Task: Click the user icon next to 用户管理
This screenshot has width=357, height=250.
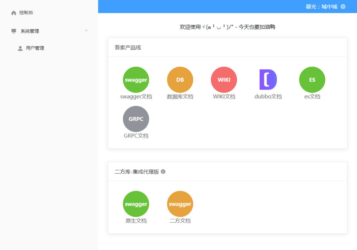Action: 20,48
